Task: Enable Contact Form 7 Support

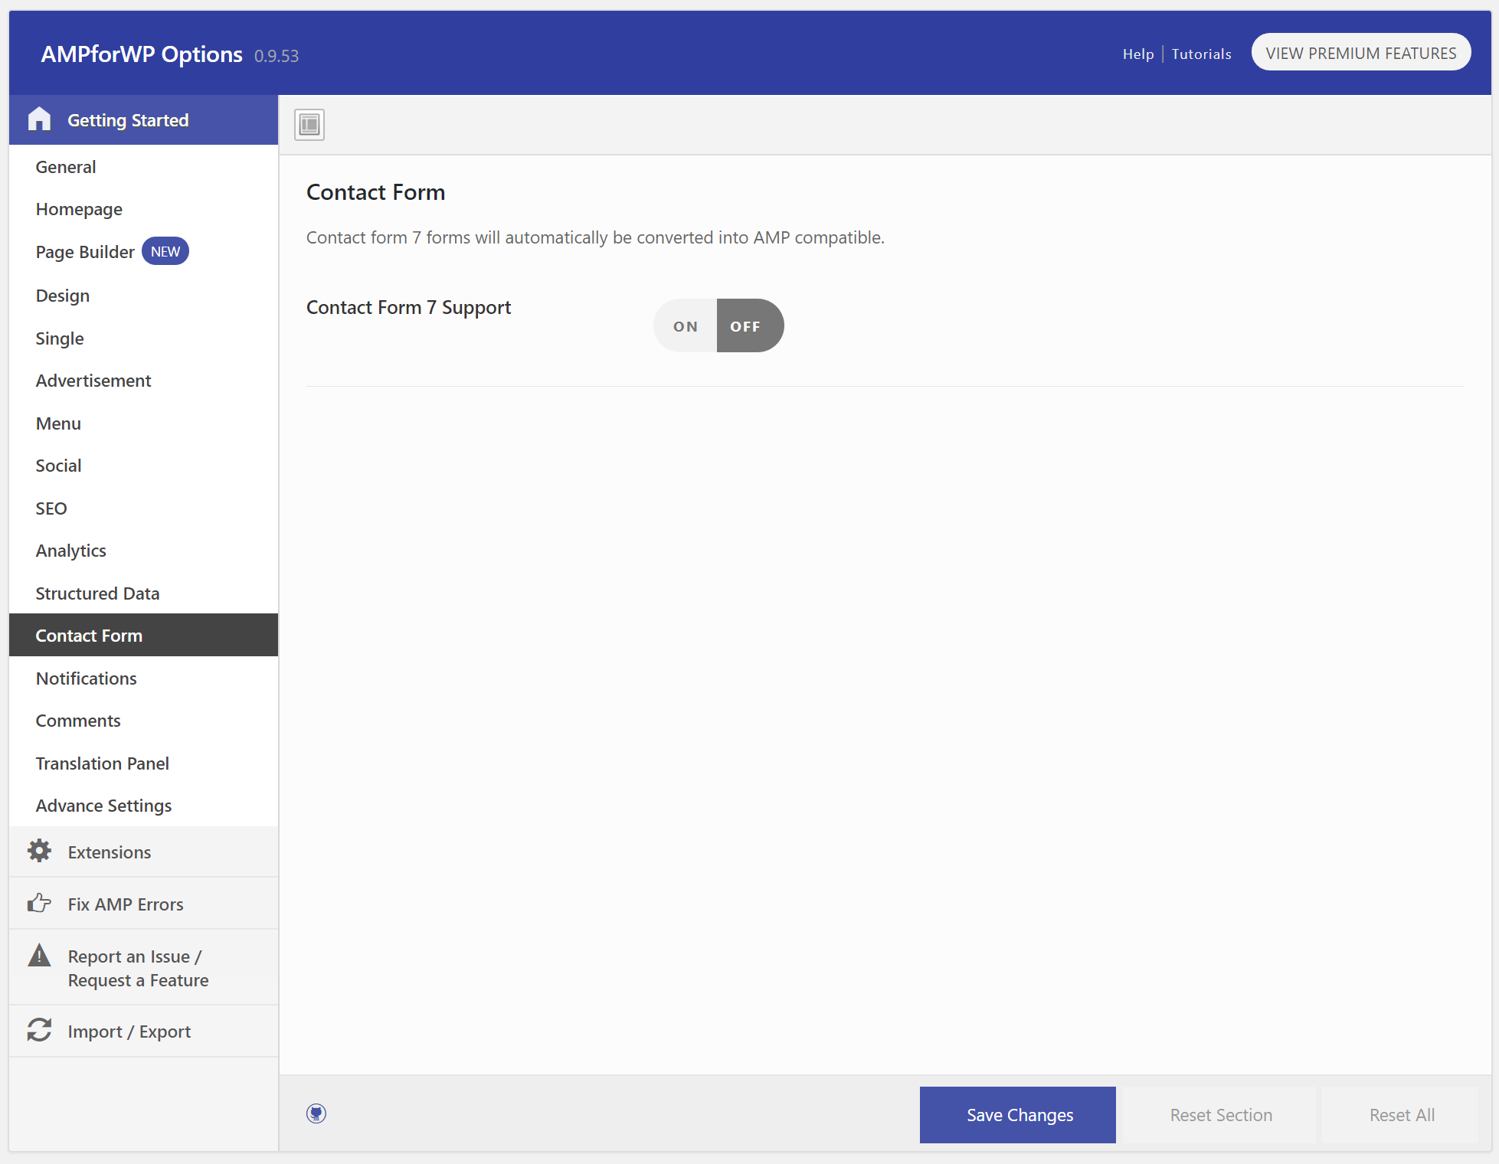Action: click(684, 325)
